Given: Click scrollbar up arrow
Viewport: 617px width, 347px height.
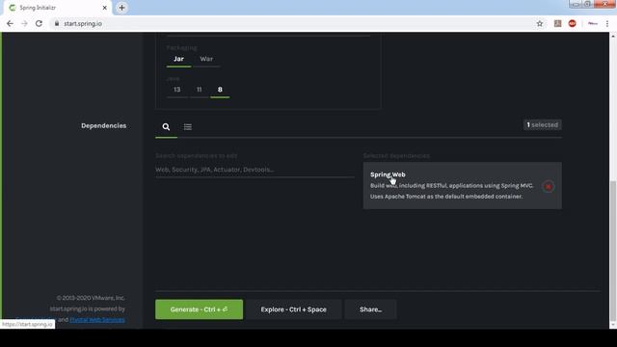Looking at the screenshot, I should tap(613, 36).
